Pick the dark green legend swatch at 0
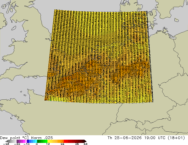 [x=38, y=141]
